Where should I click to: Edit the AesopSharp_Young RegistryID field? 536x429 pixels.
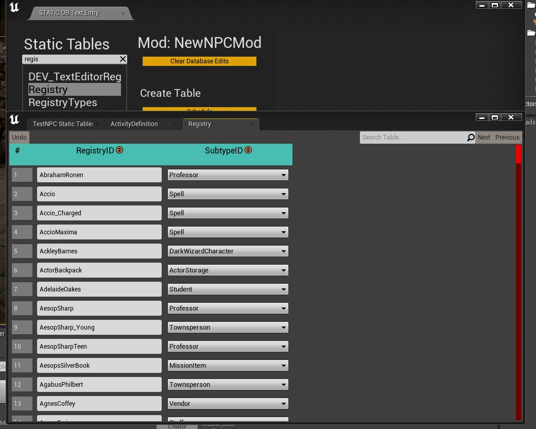pyautogui.click(x=99, y=328)
